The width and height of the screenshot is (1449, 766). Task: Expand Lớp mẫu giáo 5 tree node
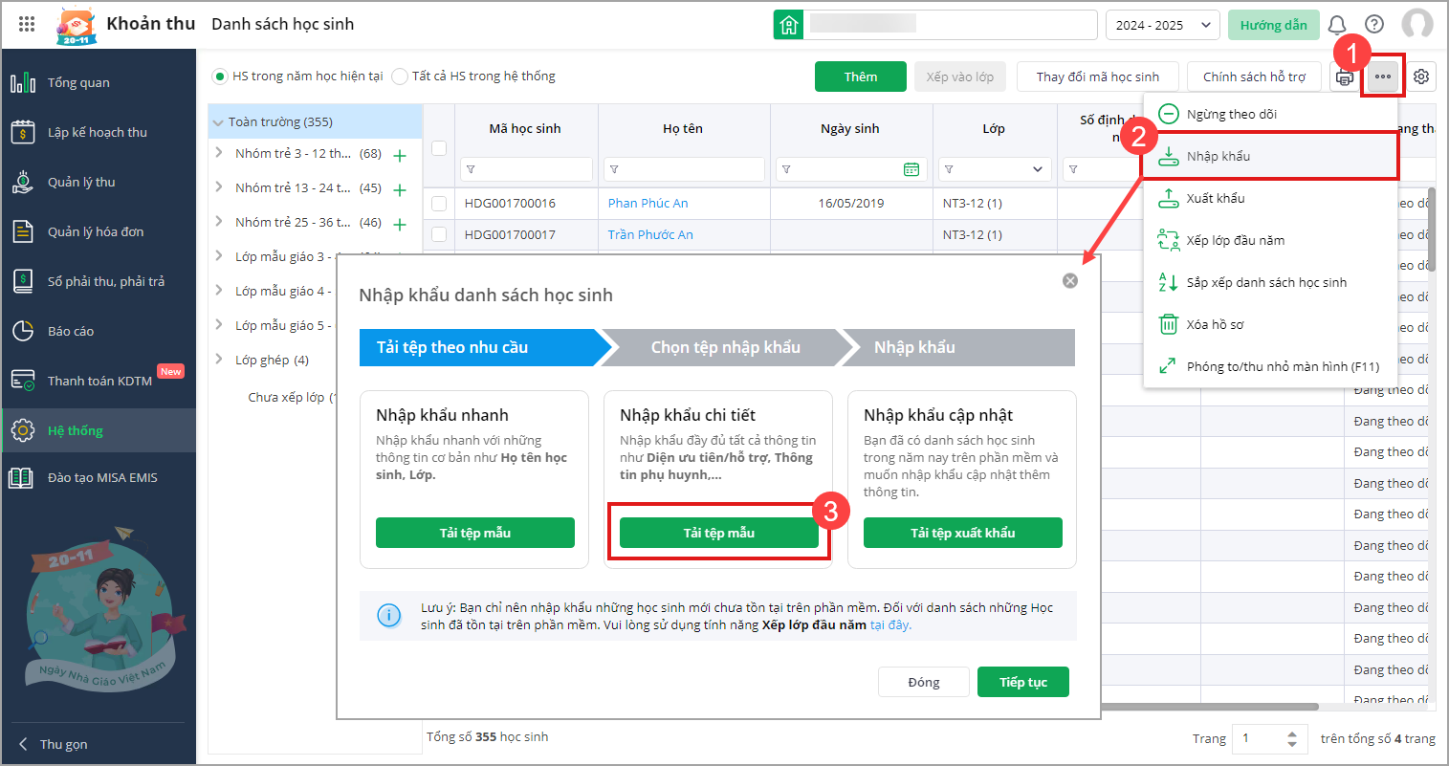point(219,325)
